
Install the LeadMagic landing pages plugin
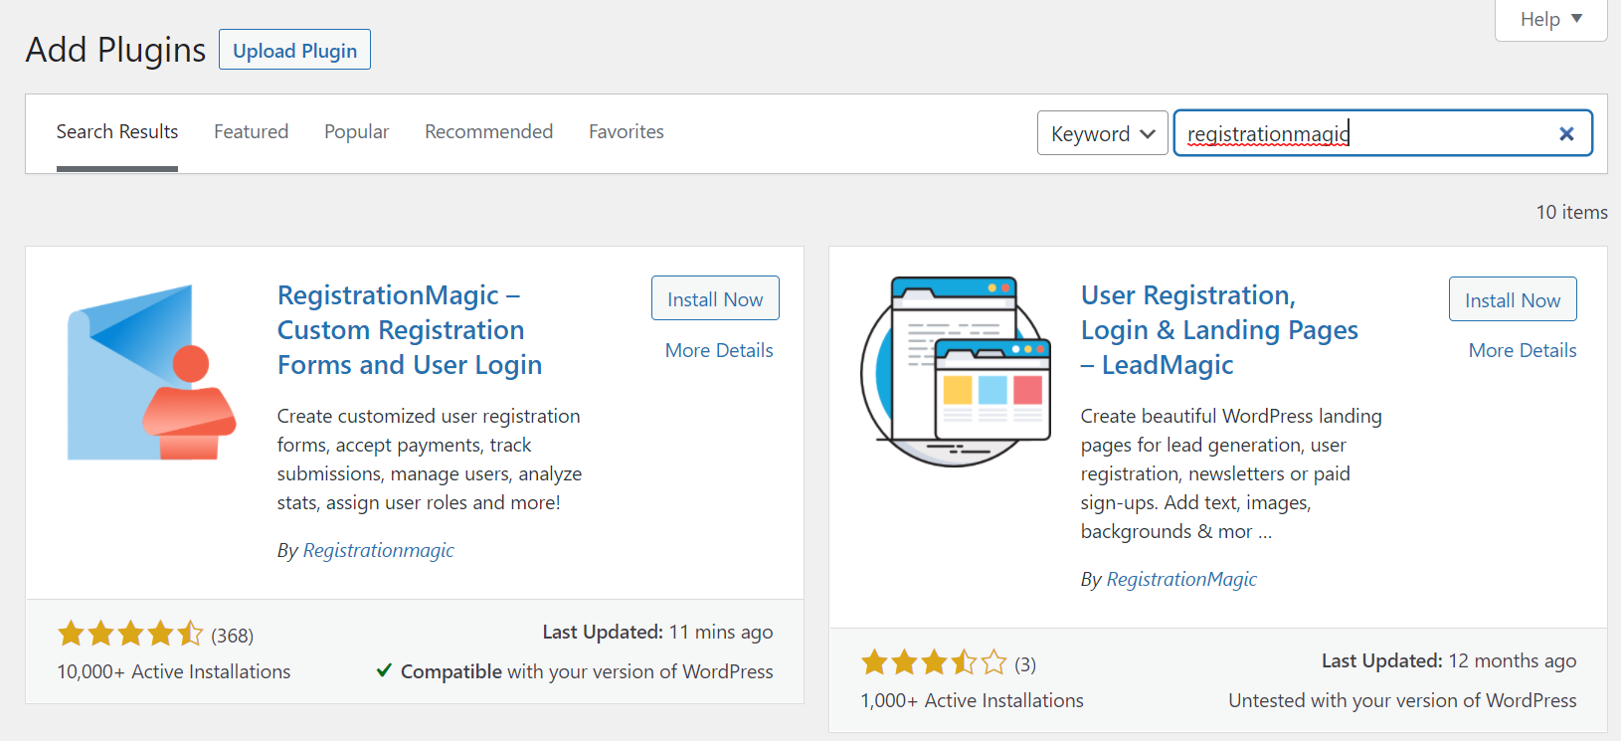pyautogui.click(x=1512, y=299)
